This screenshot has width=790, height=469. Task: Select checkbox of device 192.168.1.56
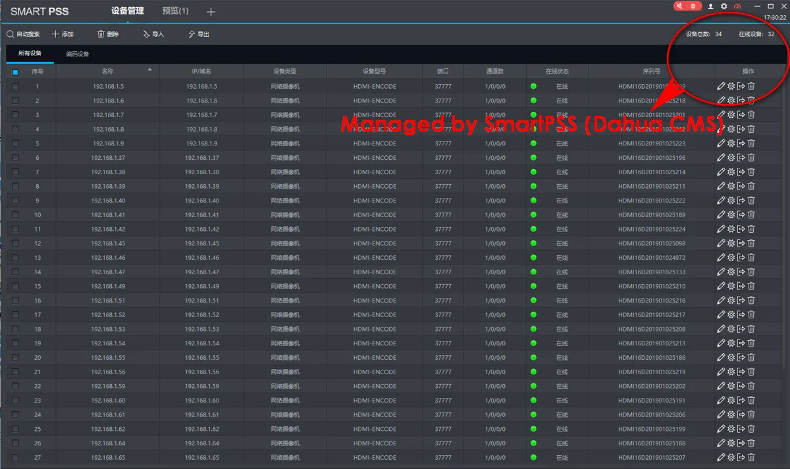coord(15,372)
